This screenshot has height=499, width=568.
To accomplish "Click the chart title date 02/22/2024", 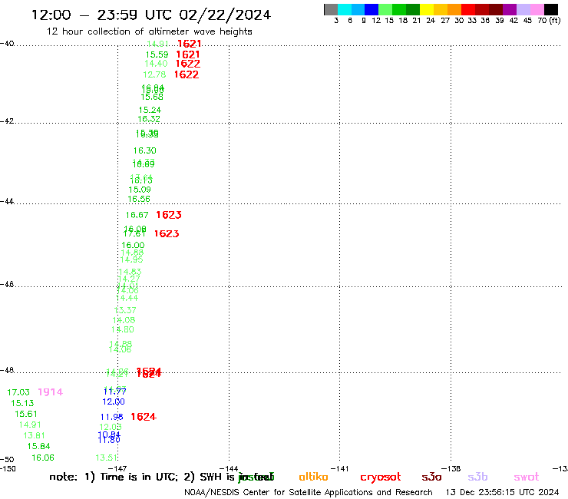I will (225, 15).
